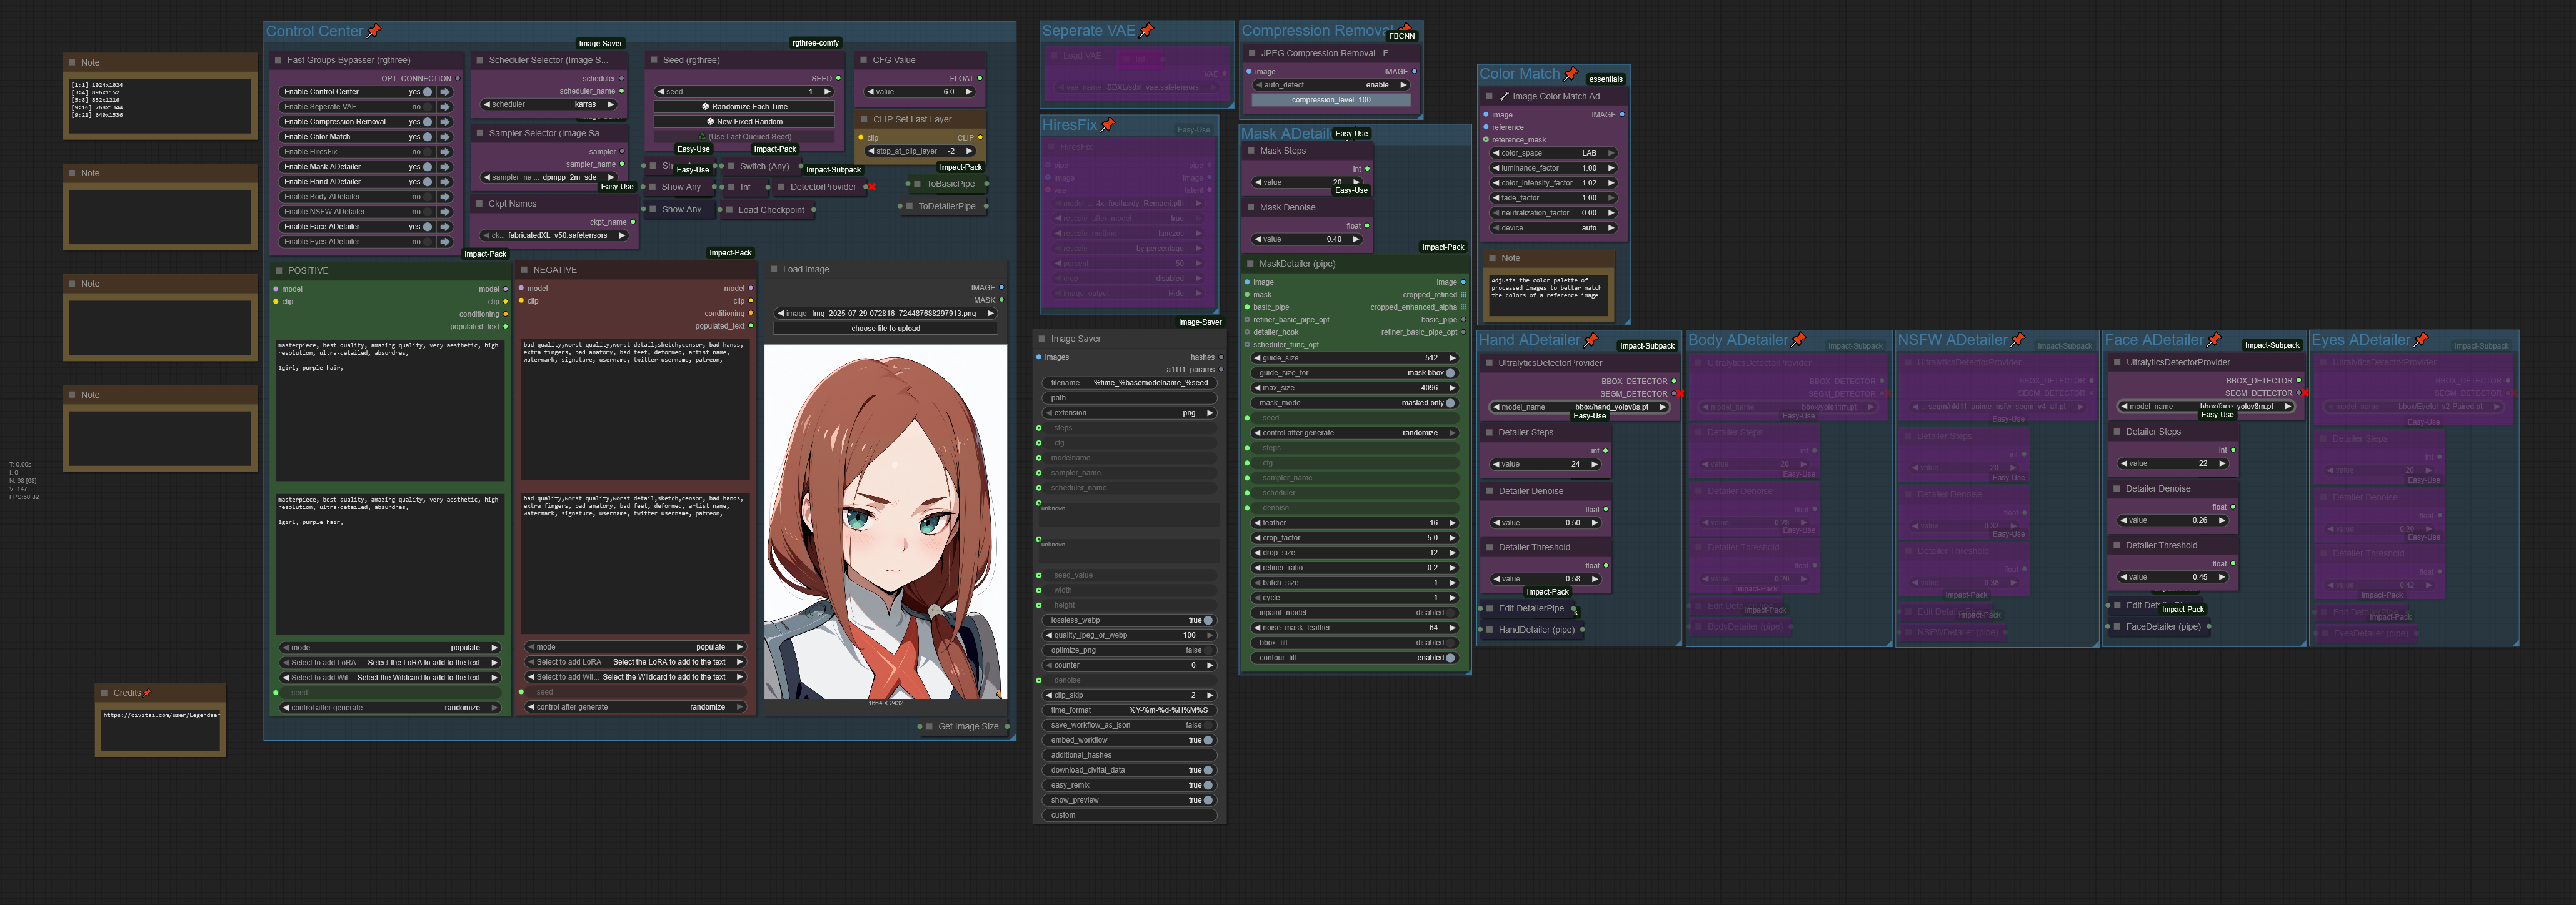This screenshot has height=905, width=2576.
Task: Click the time_format field in Image Saver
Action: (x=1129, y=710)
